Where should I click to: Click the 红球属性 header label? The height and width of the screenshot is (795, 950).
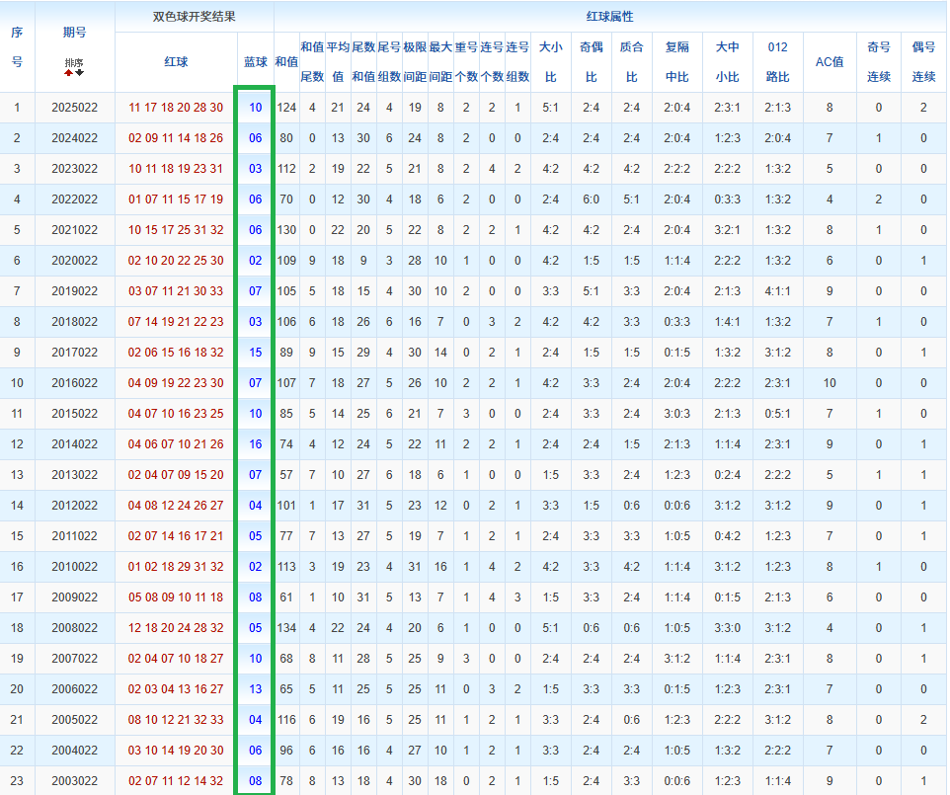pos(609,14)
